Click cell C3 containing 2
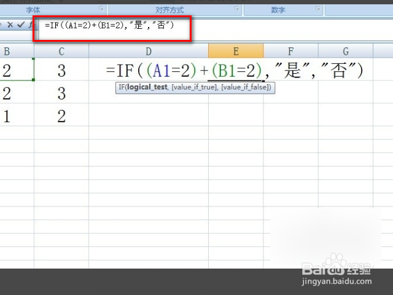Image resolution: width=393 pixels, height=295 pixels. click(61, 115)
